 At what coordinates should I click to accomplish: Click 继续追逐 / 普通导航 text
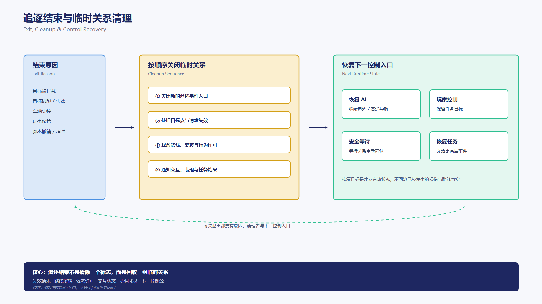[369, 109]
